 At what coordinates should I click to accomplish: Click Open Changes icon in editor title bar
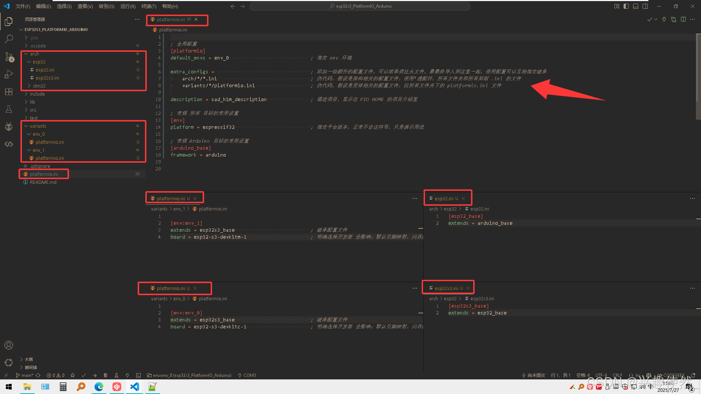tap(674, 19)
